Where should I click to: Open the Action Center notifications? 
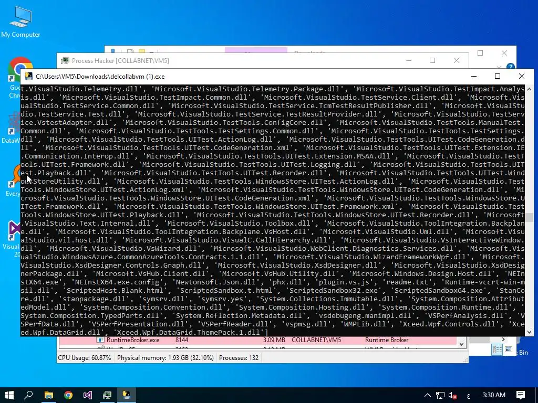pyautogui.click(x=521, y=395)
